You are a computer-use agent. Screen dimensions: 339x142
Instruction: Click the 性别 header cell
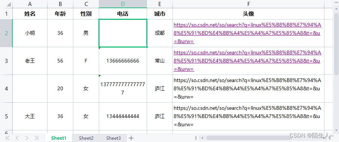pyautogui.click(x=86, y=14)
